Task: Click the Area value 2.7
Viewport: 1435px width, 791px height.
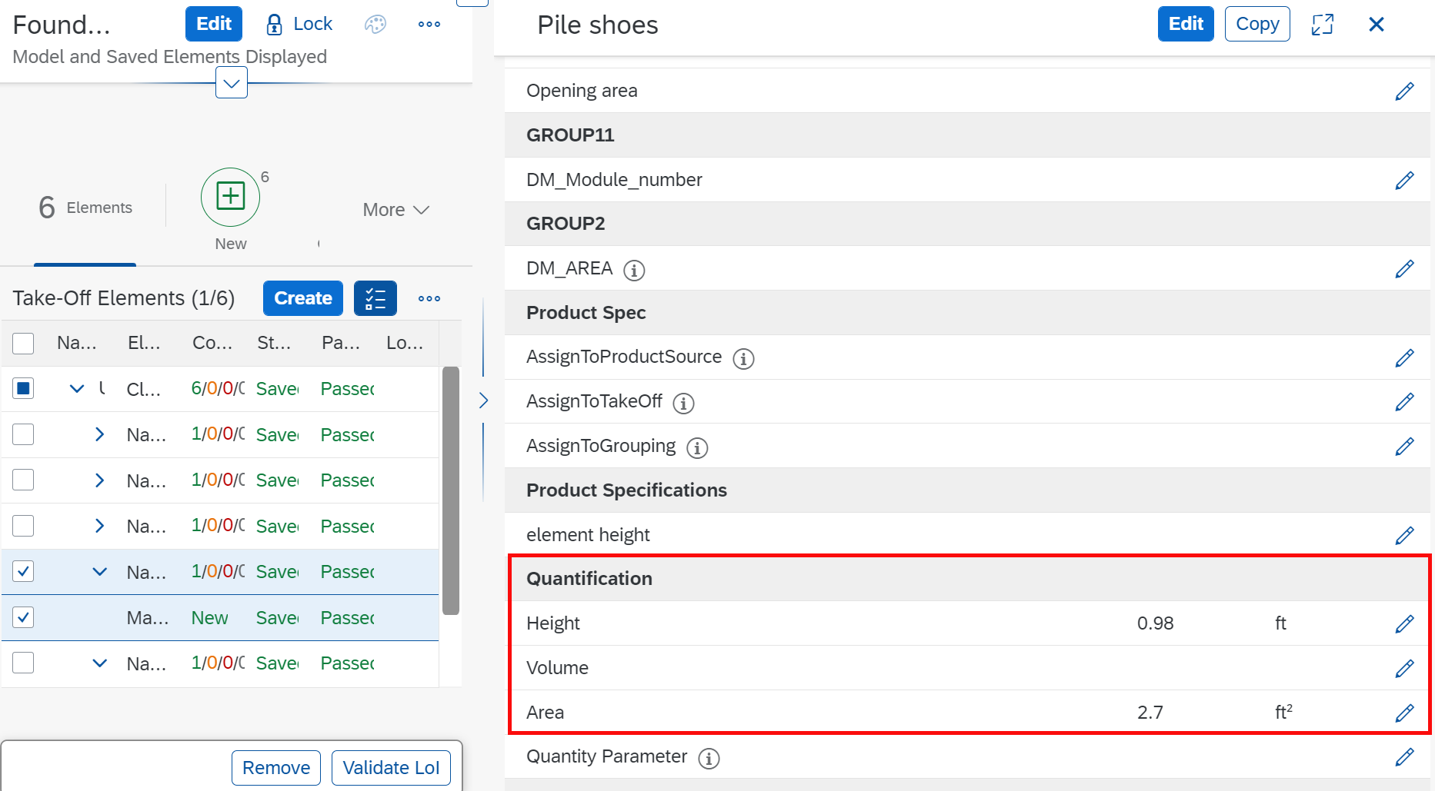Action: coord(1150,713)
